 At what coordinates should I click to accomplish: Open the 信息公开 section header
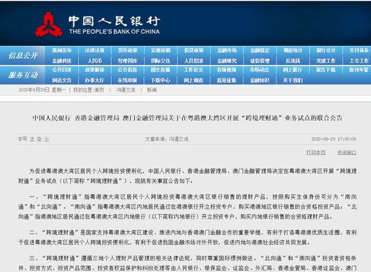click(x=23, y=55)
